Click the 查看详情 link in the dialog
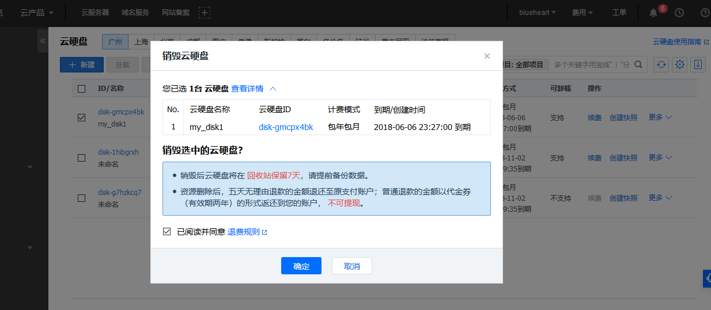711x310 pixels. pos(247,89)
